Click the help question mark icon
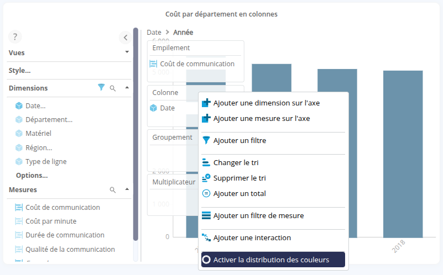The height and width of the screenshot is (275, 443). (x=15, y=37)
